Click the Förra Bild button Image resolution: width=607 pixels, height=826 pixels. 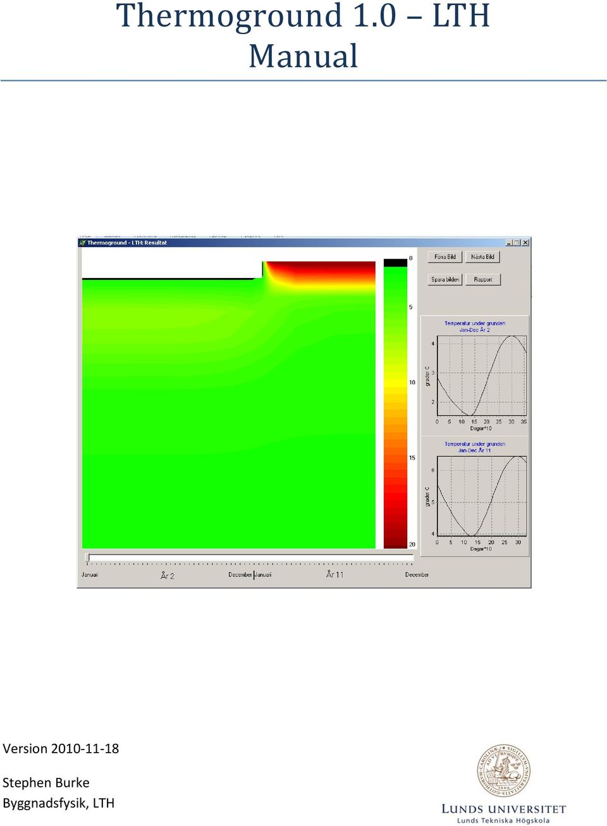coord(445,257)
